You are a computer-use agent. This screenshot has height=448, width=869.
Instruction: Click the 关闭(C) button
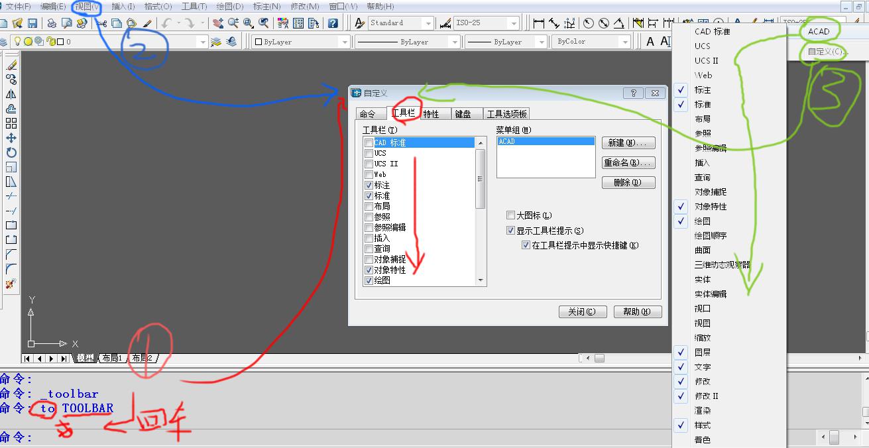point(581,311)
